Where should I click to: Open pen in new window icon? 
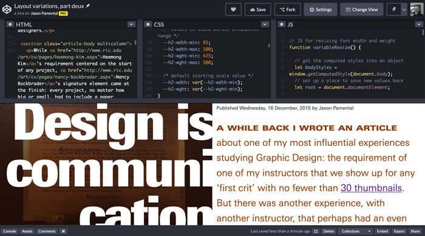point(316,231)
